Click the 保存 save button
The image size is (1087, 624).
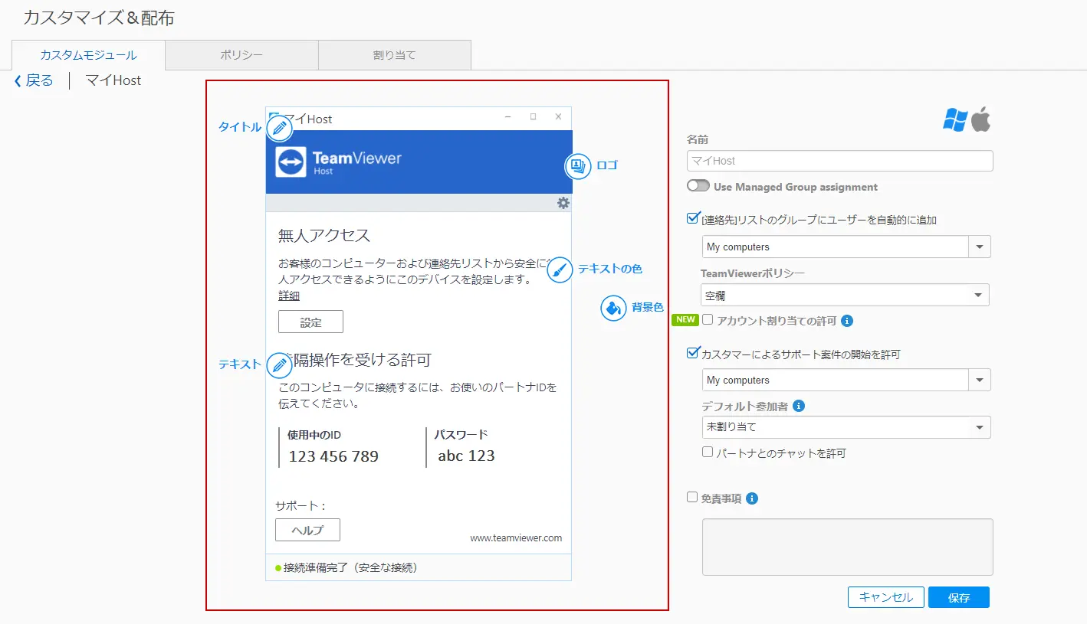(x=959, y=597)
